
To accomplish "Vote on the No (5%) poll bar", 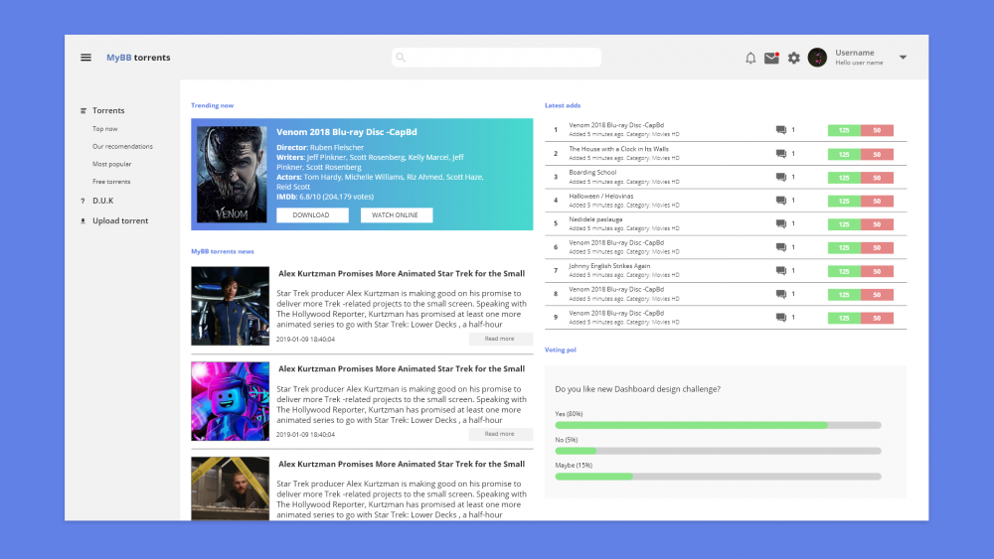I will [719, 452].
